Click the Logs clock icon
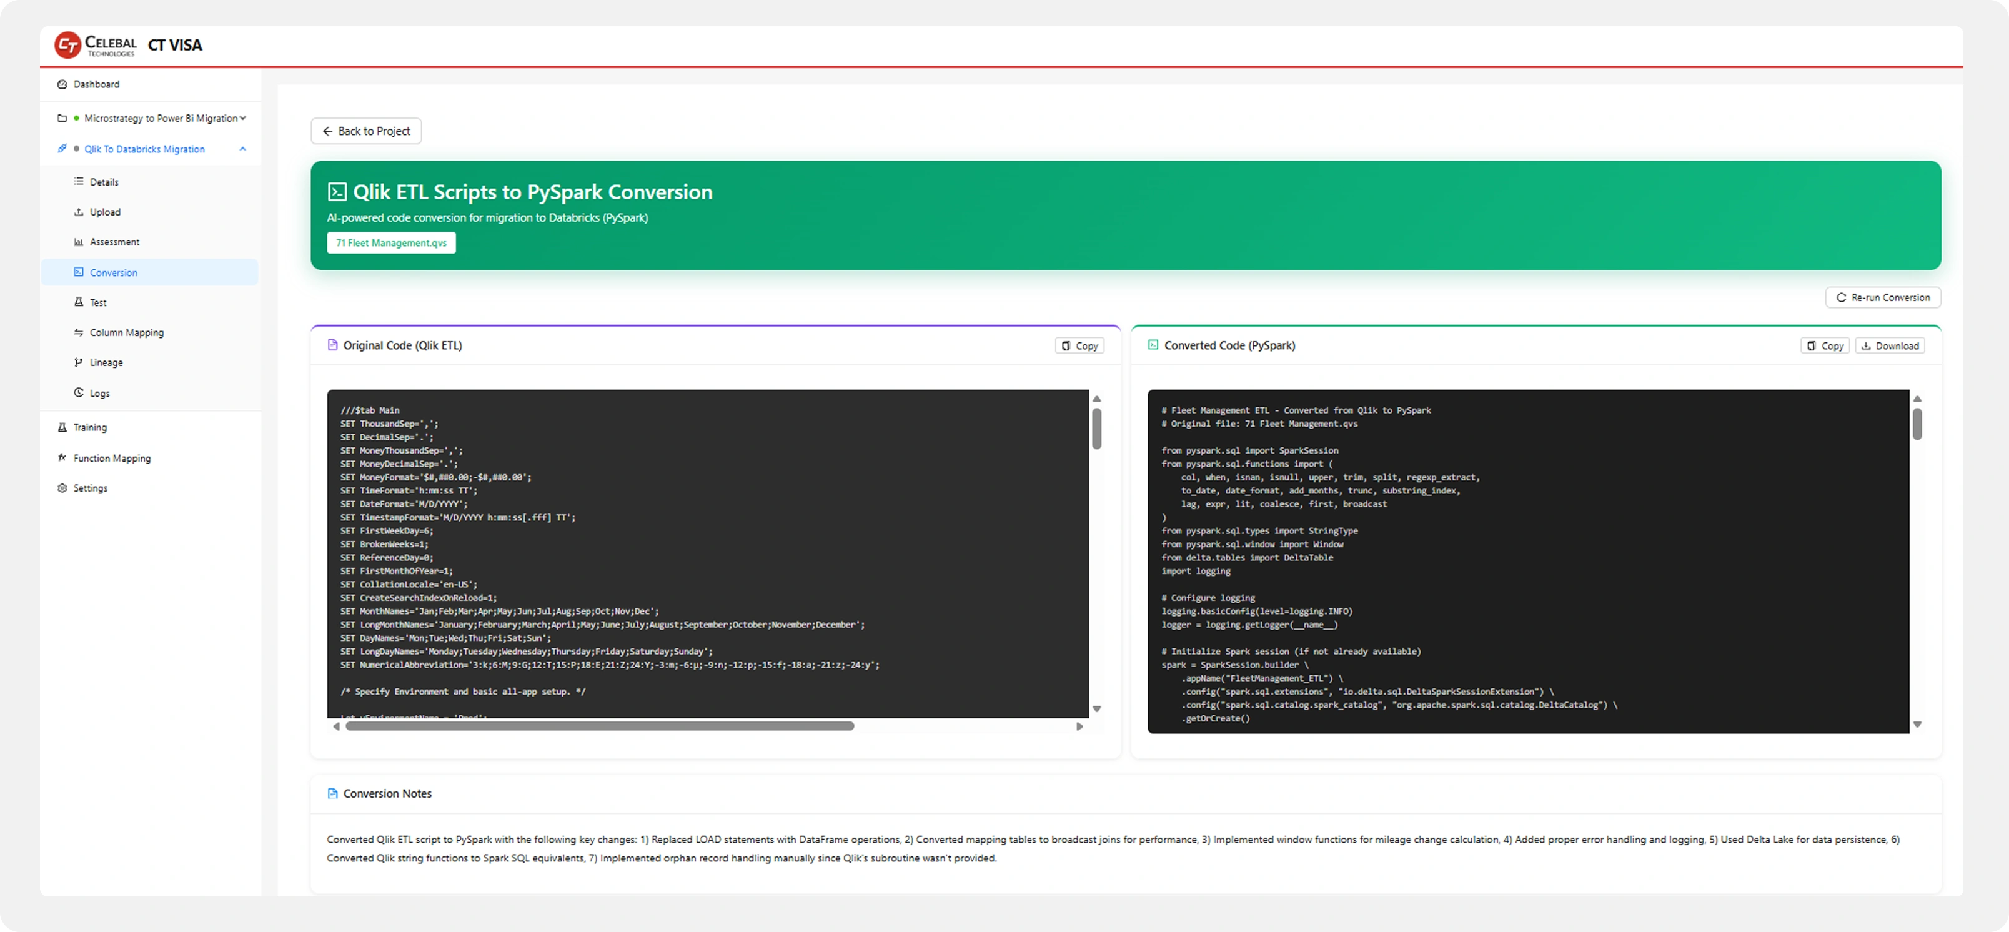The image size is (2009, 932). (79, 392)
